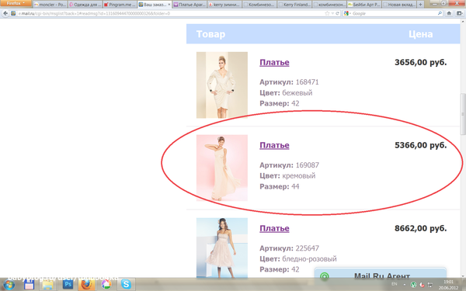Open the Firefox home page icon
Image resolution: width=466 pixels, height=291 pixels.
coord(449,13)
